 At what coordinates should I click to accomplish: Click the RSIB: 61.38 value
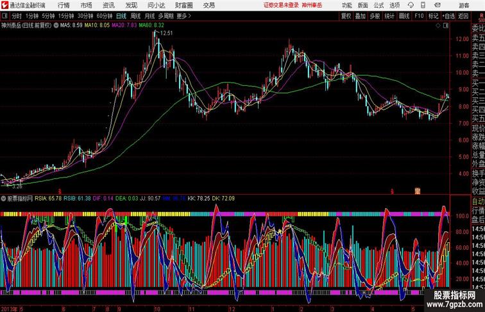(x=78, y=199)
